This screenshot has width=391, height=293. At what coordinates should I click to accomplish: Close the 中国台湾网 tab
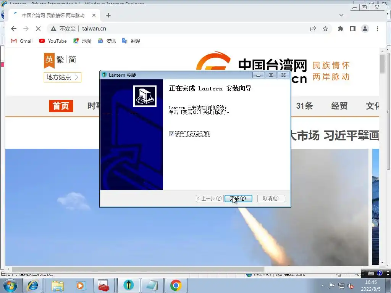94,15
